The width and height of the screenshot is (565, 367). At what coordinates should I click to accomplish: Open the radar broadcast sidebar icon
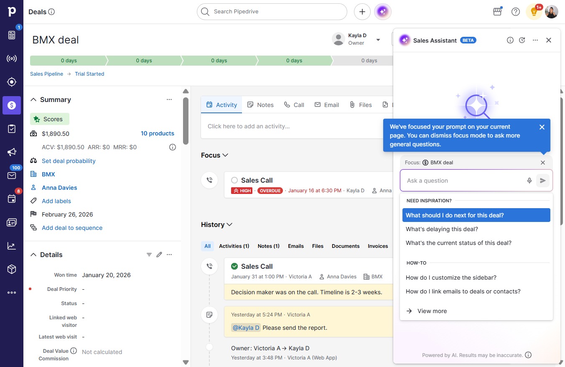click(x=12, y=59)
